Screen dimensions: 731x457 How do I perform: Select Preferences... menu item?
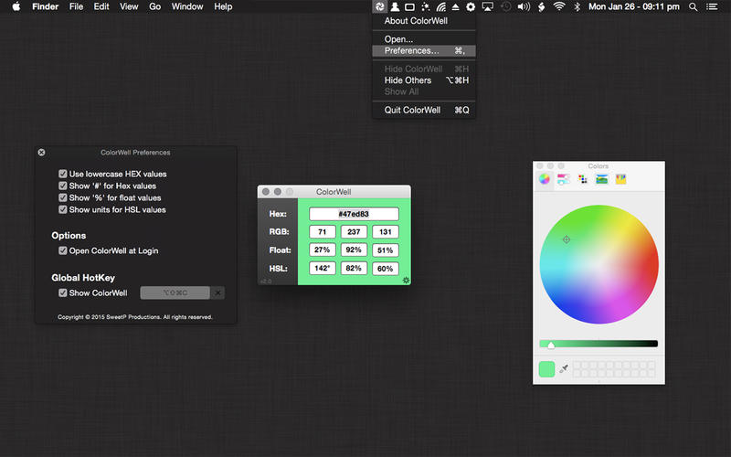pos(424,51)
